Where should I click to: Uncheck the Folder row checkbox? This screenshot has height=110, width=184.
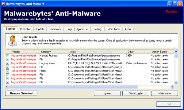point(7,71)
